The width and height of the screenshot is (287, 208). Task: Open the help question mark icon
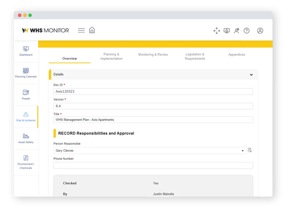click(x=247, y=31)
